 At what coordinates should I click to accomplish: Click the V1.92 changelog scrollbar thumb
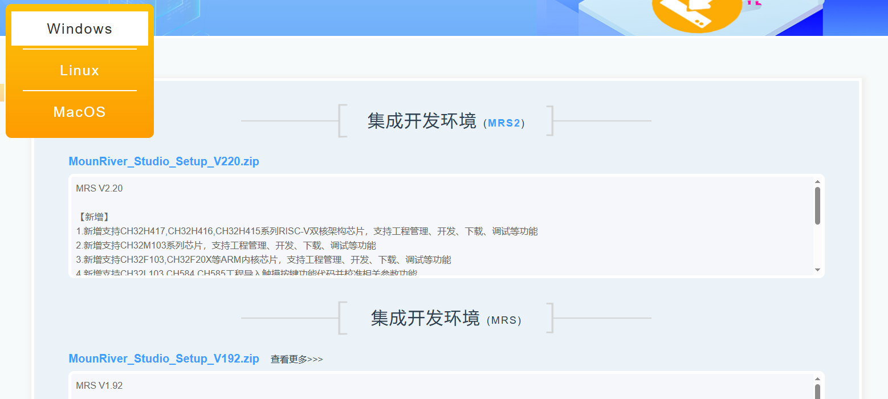click(817, 392)
